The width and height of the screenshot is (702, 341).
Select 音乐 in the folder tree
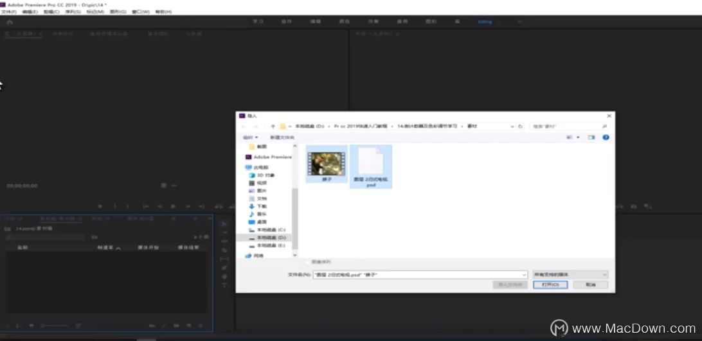click(258, 214)
